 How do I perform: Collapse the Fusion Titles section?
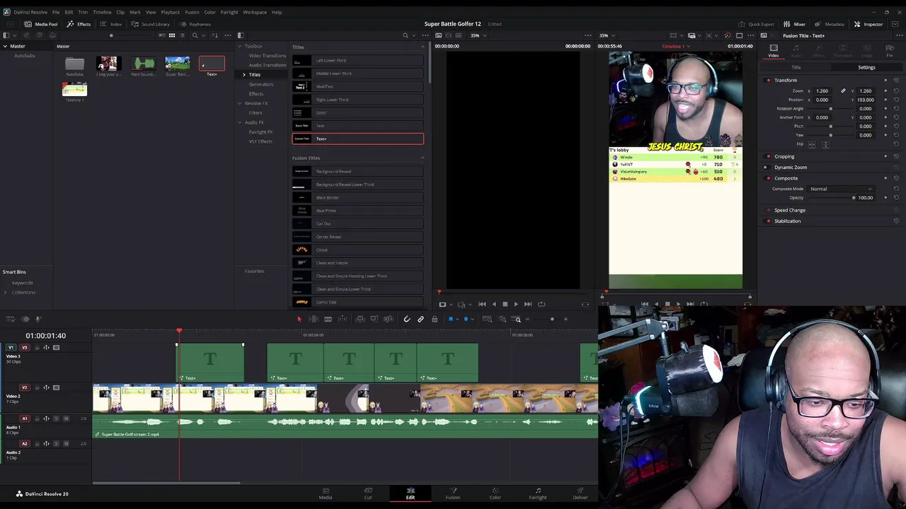coord(423,158)
